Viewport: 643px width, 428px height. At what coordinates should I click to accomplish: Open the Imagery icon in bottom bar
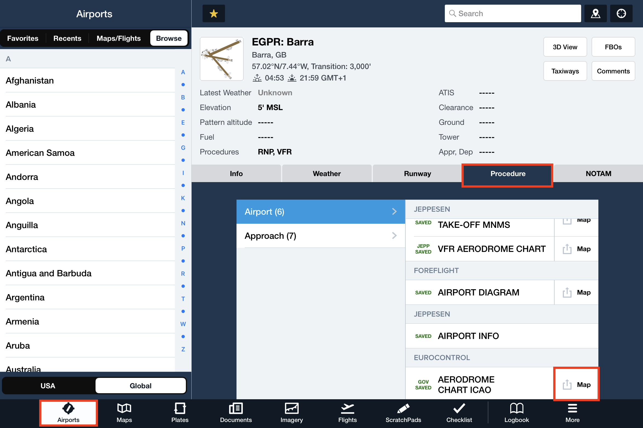click(x=292, y=413)
